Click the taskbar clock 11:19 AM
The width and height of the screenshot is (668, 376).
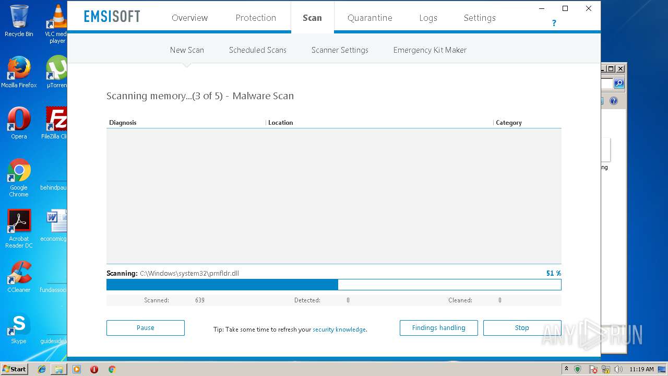pyautogui.click(x=641, y=369)
